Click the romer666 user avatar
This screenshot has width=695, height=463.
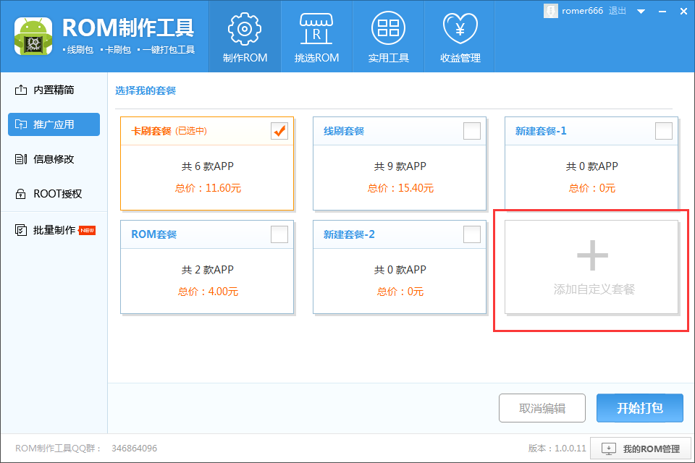(551, 11)
